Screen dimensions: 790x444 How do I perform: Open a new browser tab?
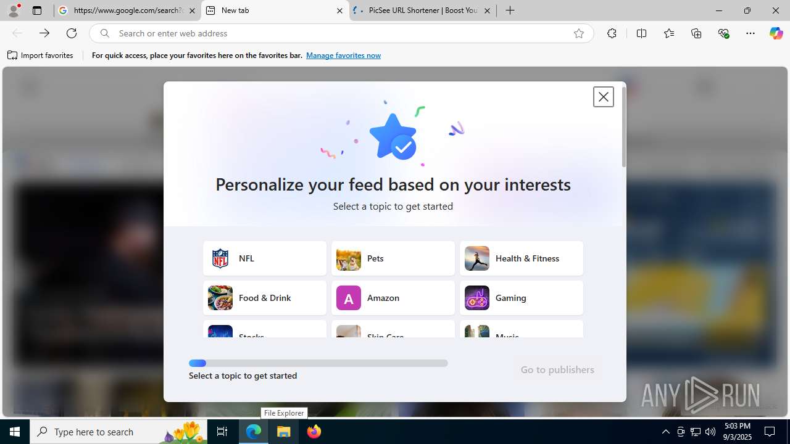510,10
